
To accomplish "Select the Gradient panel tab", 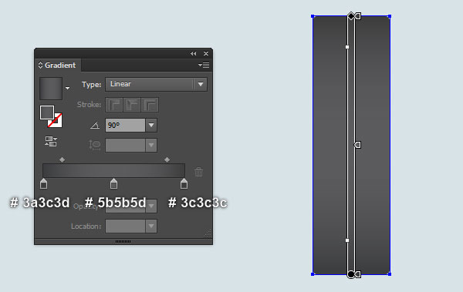I will (58, 65).
